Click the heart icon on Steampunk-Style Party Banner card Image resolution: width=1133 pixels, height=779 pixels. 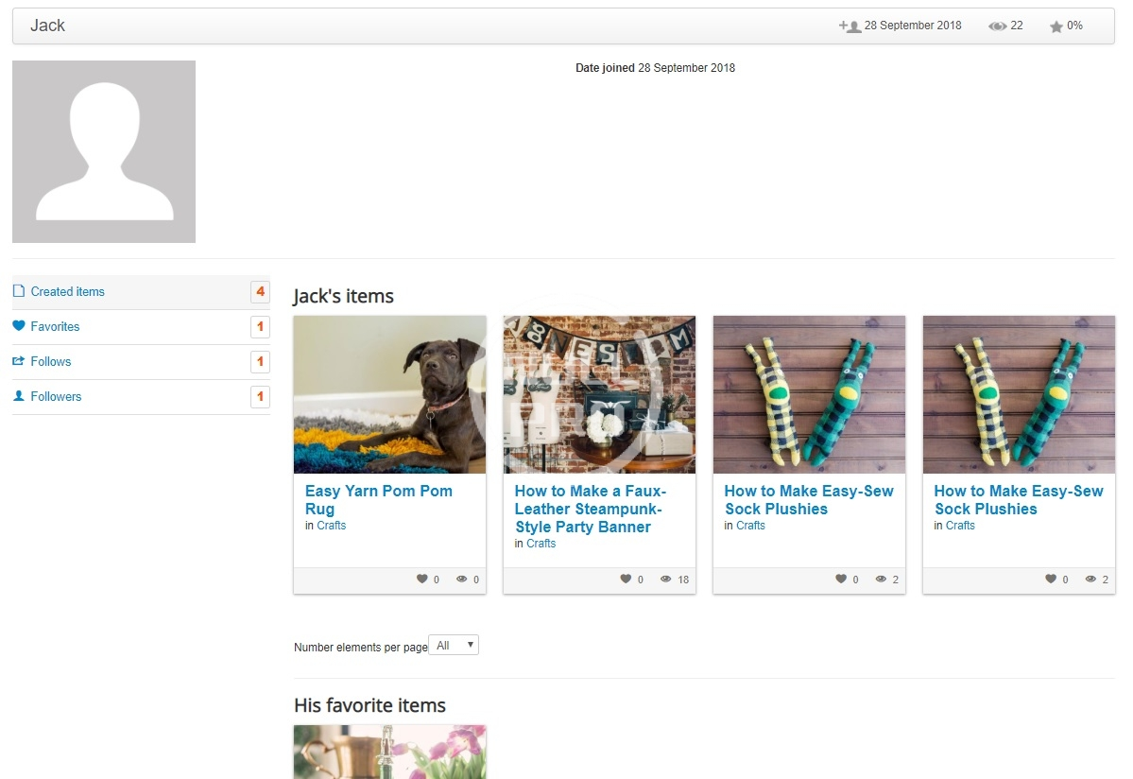pos(626,580)
